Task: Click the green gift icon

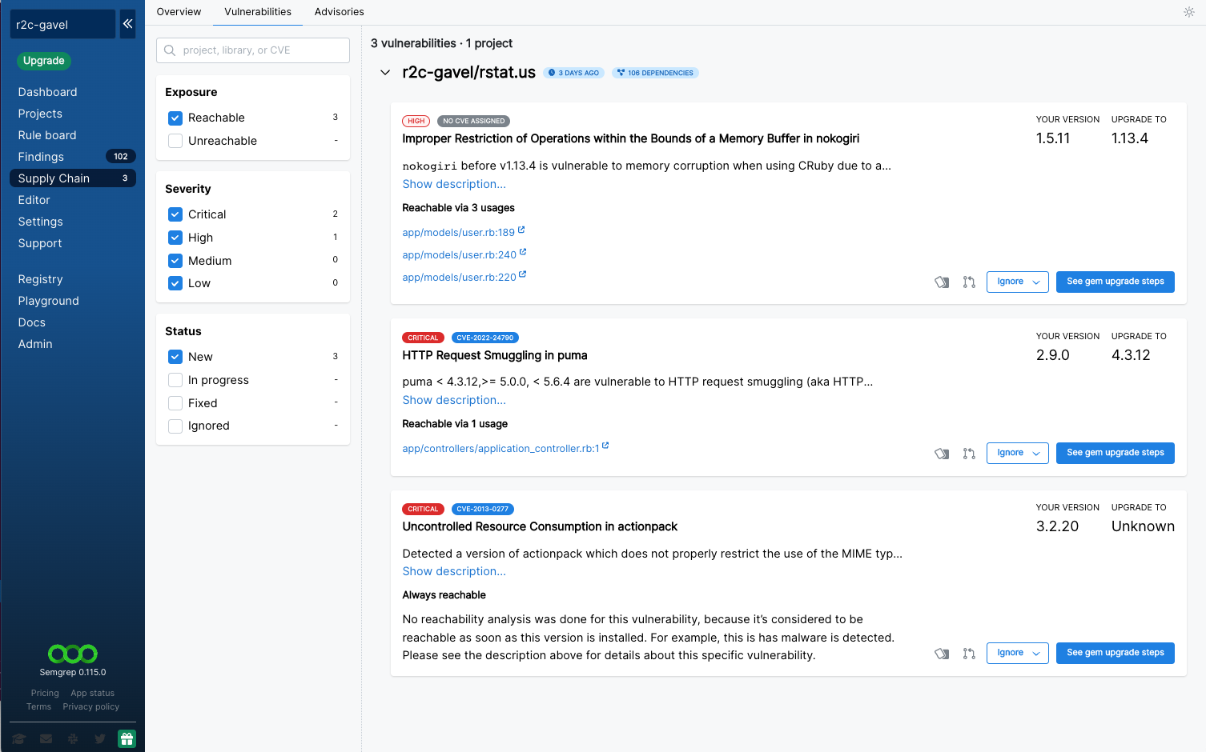Action: [127, 738]
